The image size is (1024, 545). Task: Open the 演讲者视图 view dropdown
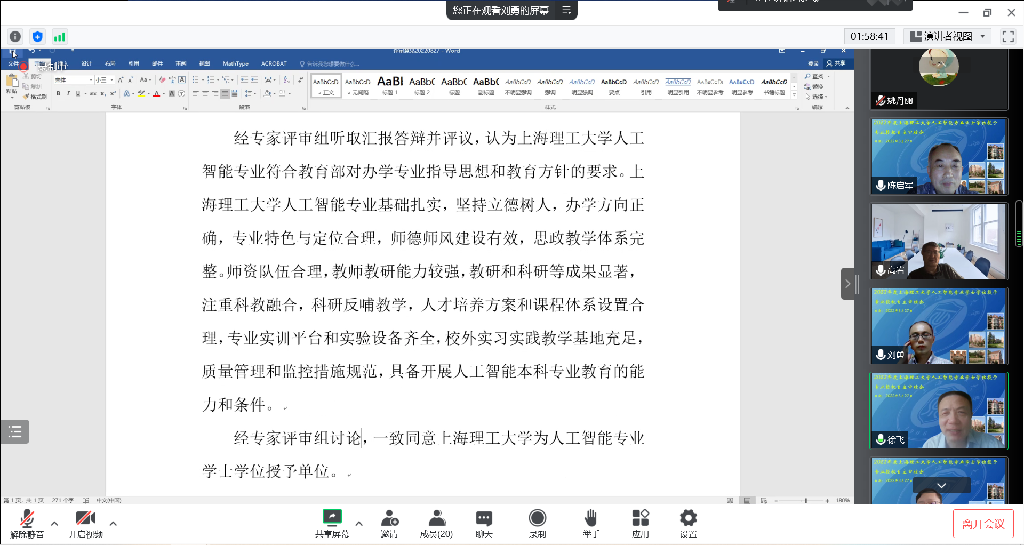point(947,36)
